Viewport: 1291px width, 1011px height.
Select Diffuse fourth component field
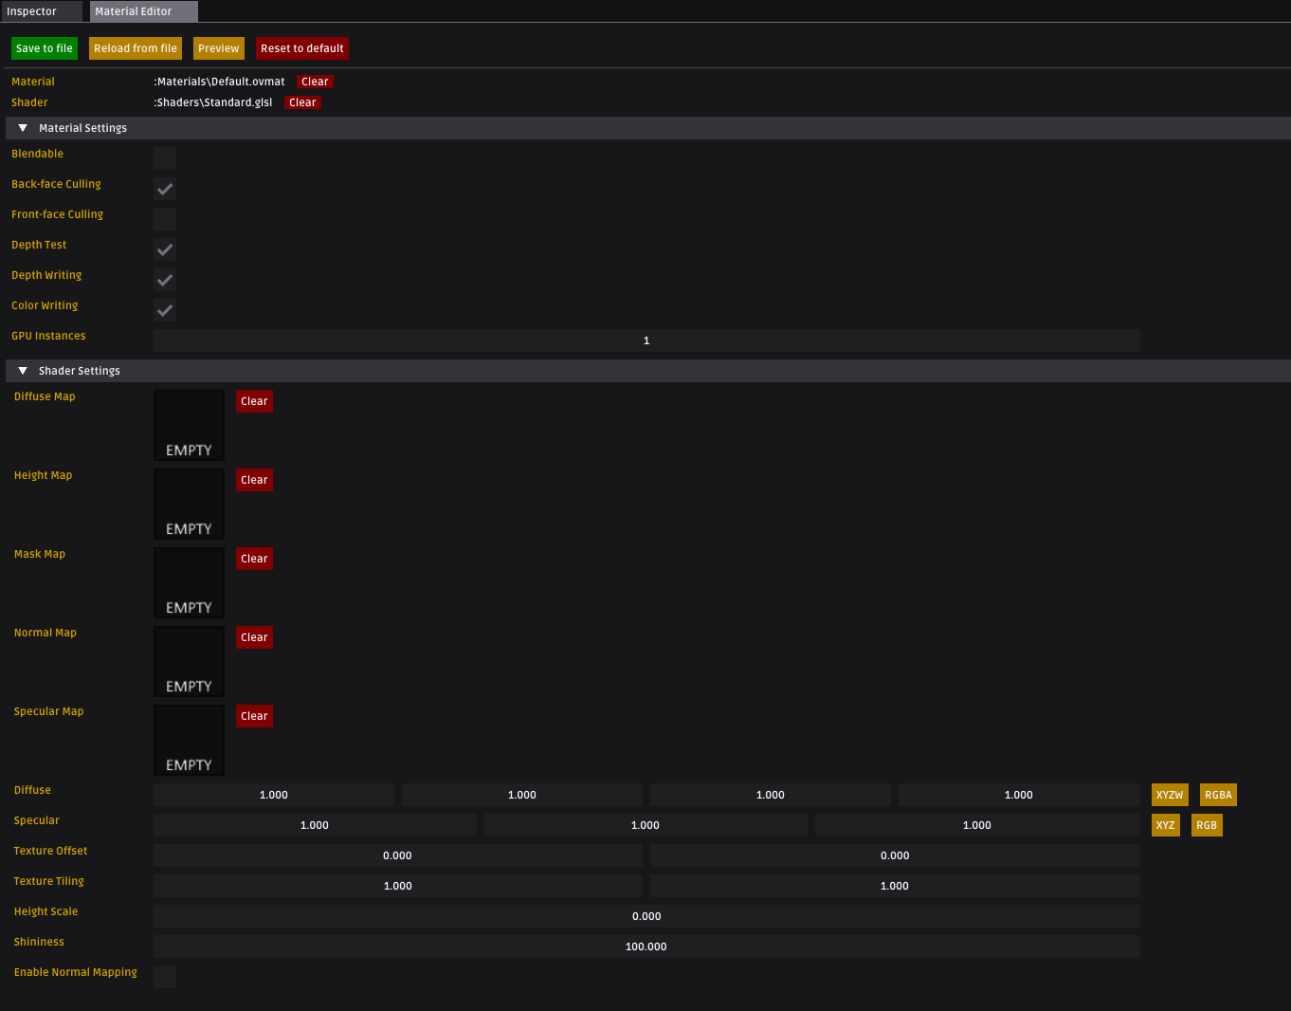coord(1019,795)
